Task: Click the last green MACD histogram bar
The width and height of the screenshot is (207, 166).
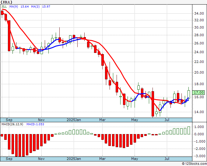Action: click(x=189, y=130)
